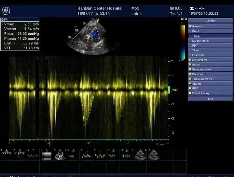Screen dimensions: 234x177
Task: Click the PISA folder icon
Action: coord(190,88)
